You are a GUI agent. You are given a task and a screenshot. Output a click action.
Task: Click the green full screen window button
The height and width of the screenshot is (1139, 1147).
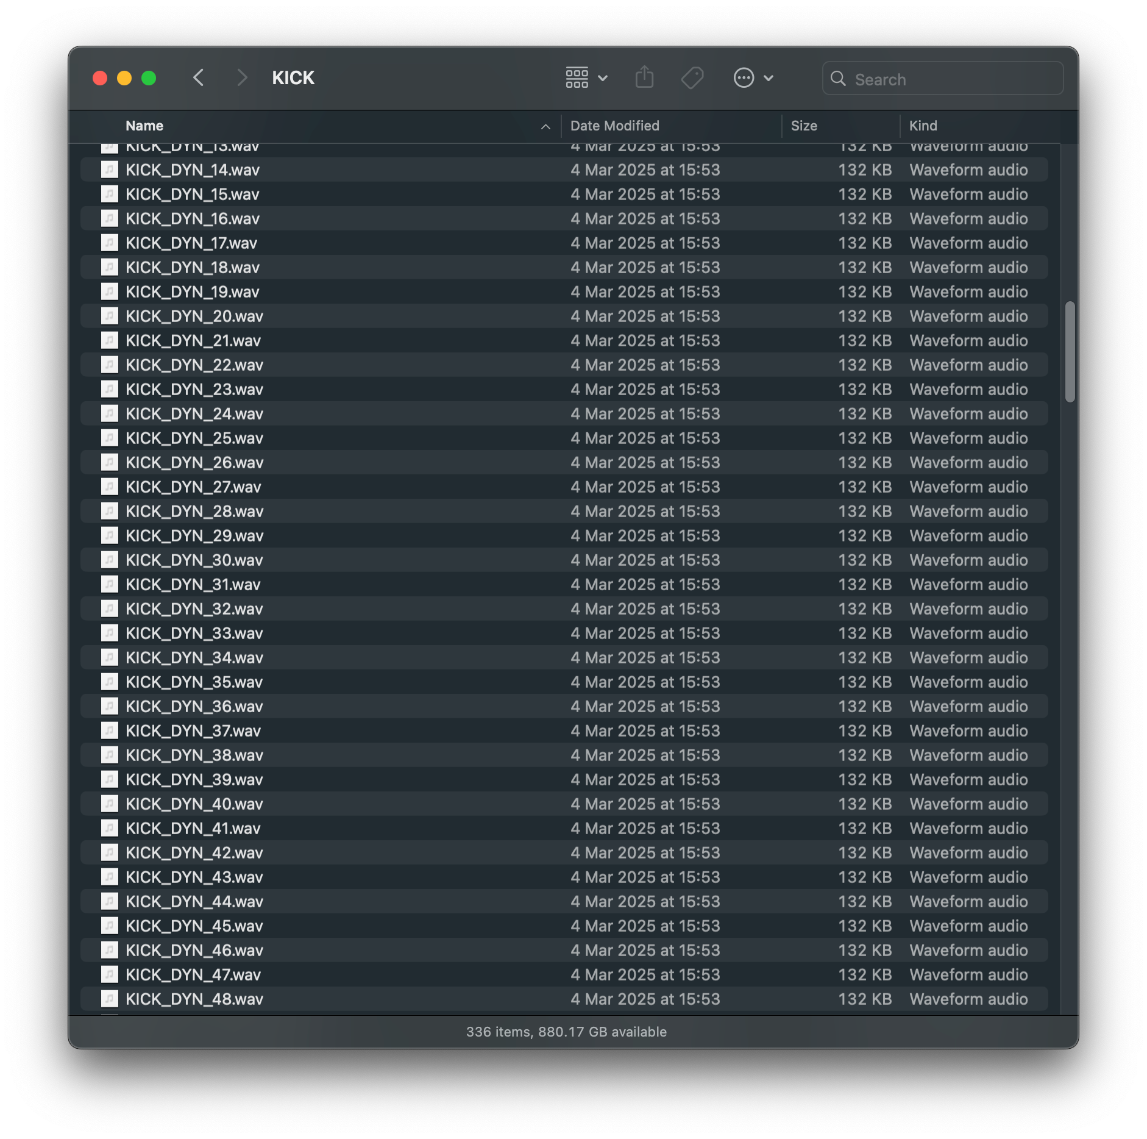click(x=149, y=78)
